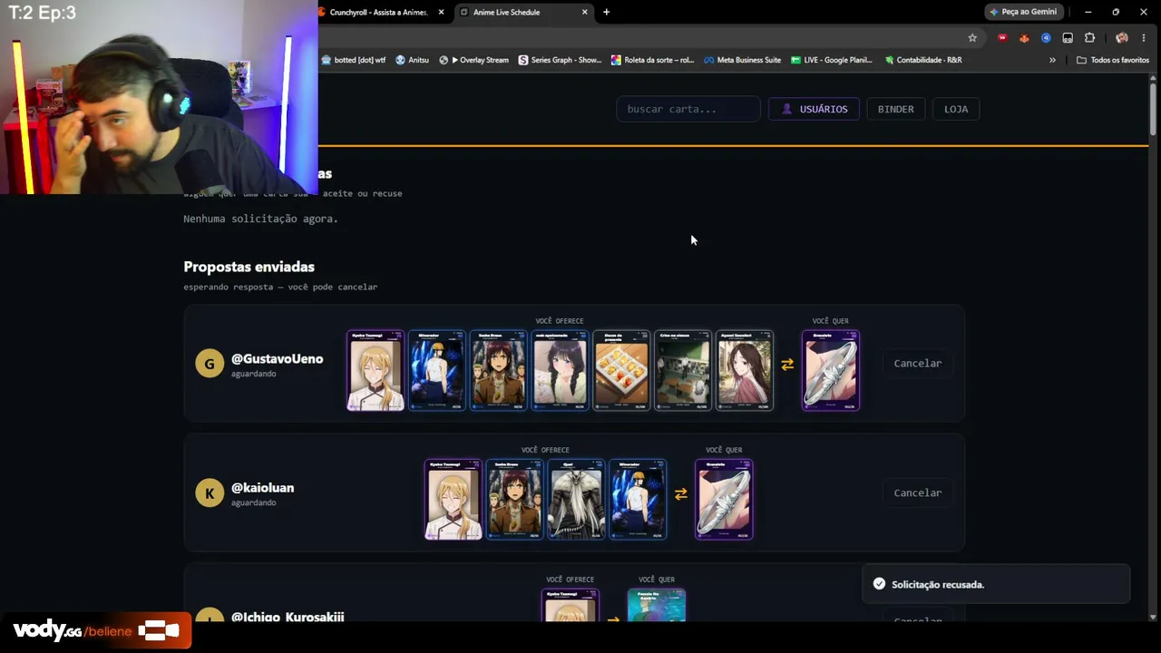Select the Ayumi card in GustavoUeno's offer
The image size is (1161, 653).
click(746, 370)
